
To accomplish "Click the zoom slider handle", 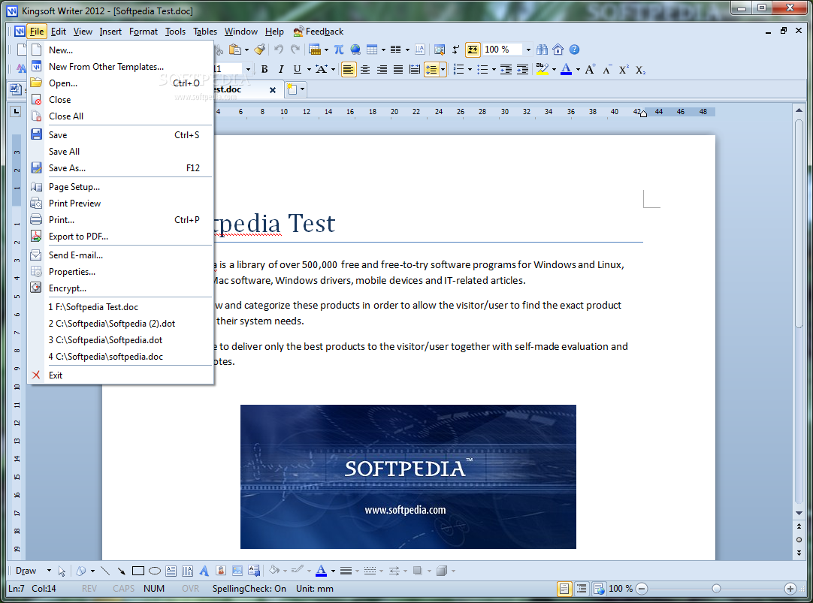I will [716, 589].
